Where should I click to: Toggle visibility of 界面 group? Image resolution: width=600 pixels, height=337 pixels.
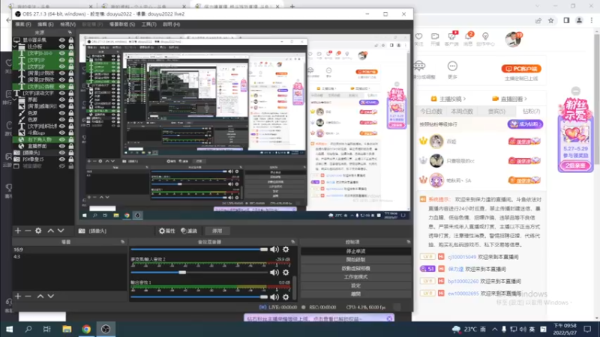61,100
